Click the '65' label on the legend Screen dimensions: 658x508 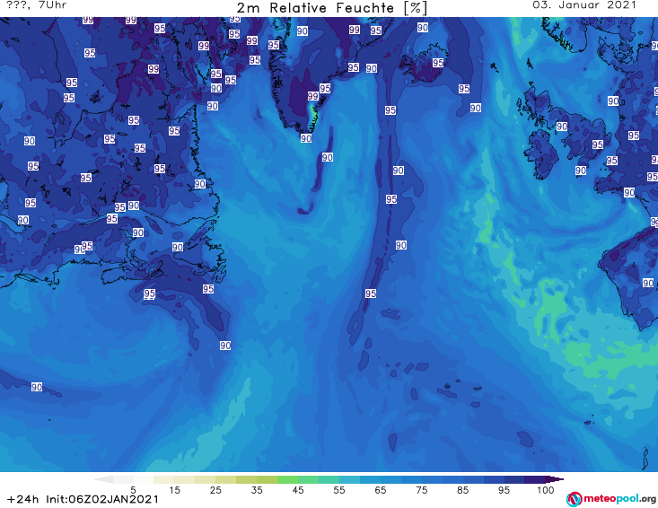[x=381, y=490]
